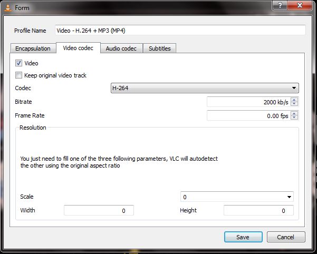Click the autodetect aspect ratio hint text
This screenshot has height=254, width=317.
[119, 162]
